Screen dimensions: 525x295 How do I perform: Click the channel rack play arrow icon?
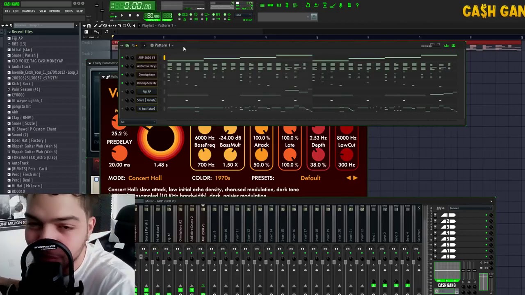[144, 45]
